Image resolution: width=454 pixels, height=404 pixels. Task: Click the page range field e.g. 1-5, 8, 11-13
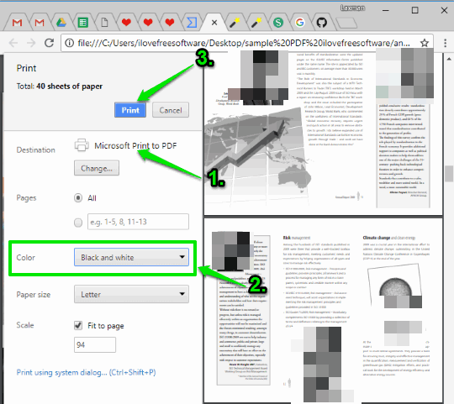[x=138, y=222]
